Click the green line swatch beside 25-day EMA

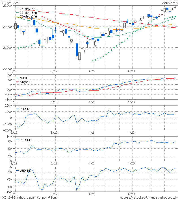click(17, 13)
